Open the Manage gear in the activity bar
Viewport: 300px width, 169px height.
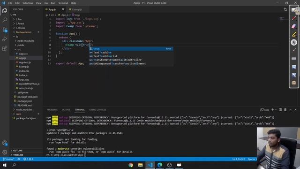click(5, 152)
